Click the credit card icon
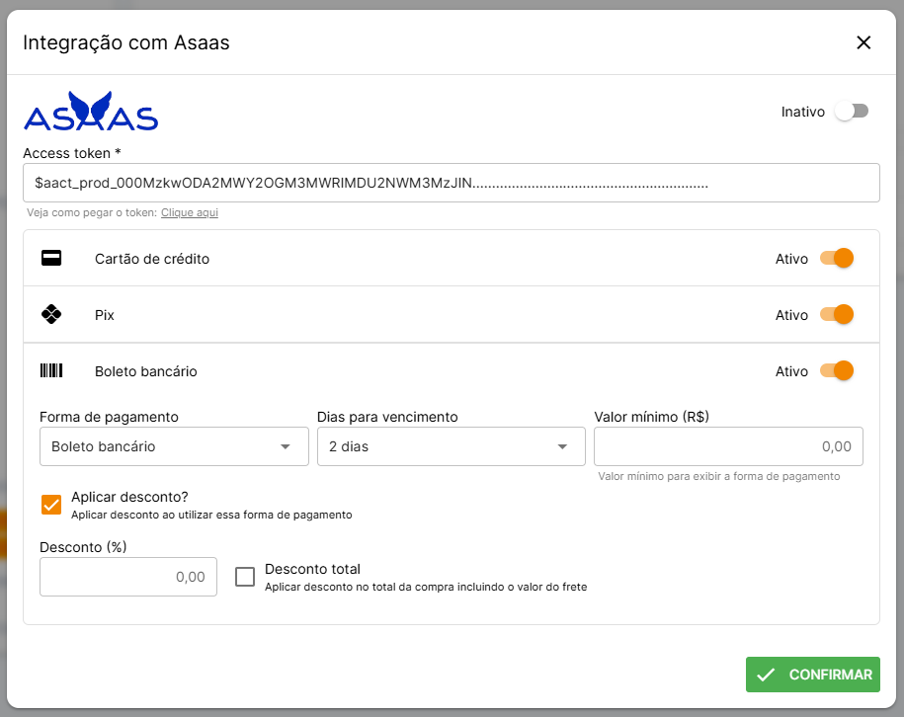Image resolution: width=904 pixels, height=717 pixels. (x=51, y=259)
